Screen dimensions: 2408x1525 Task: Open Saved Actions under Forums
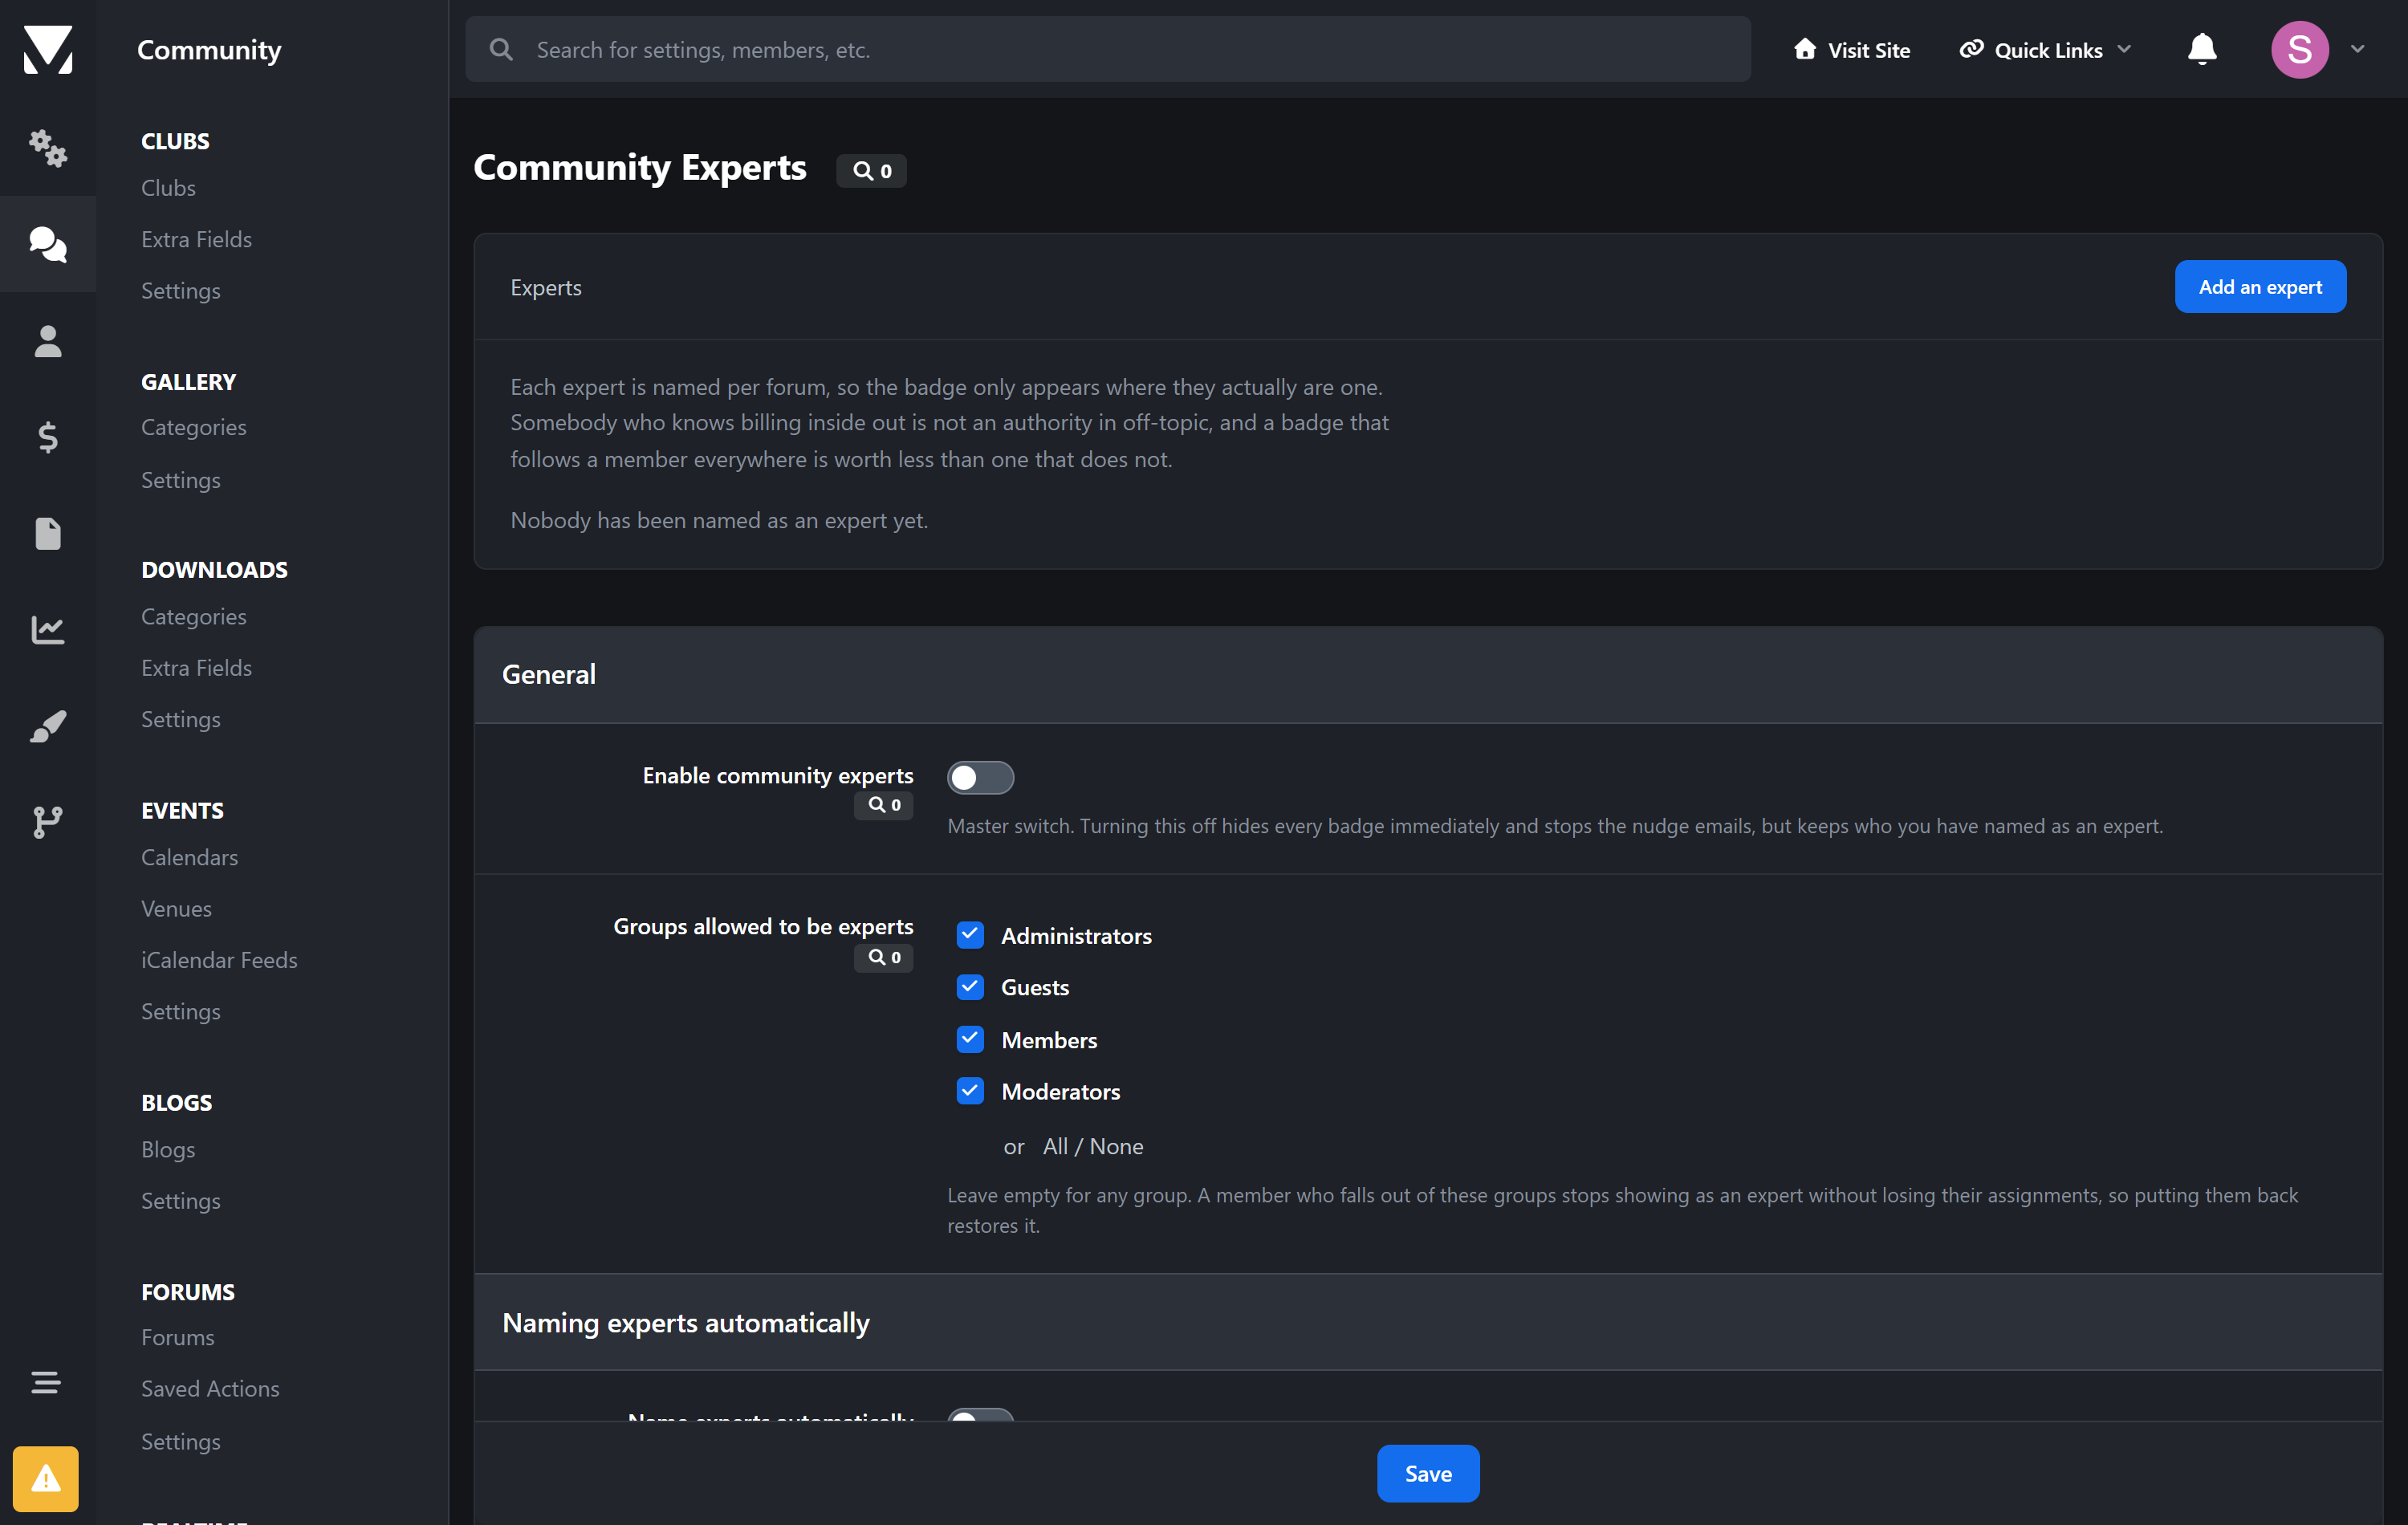(210, 1389)
